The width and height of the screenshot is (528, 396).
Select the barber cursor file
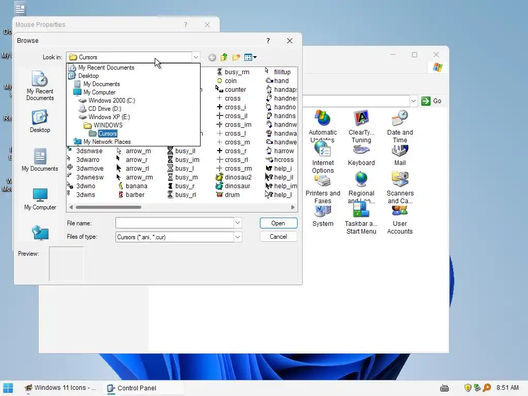(131, 194)
